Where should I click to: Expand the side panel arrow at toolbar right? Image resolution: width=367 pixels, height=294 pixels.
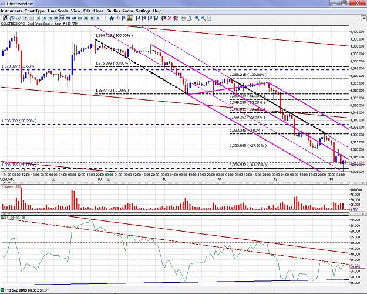click(363, 18)
